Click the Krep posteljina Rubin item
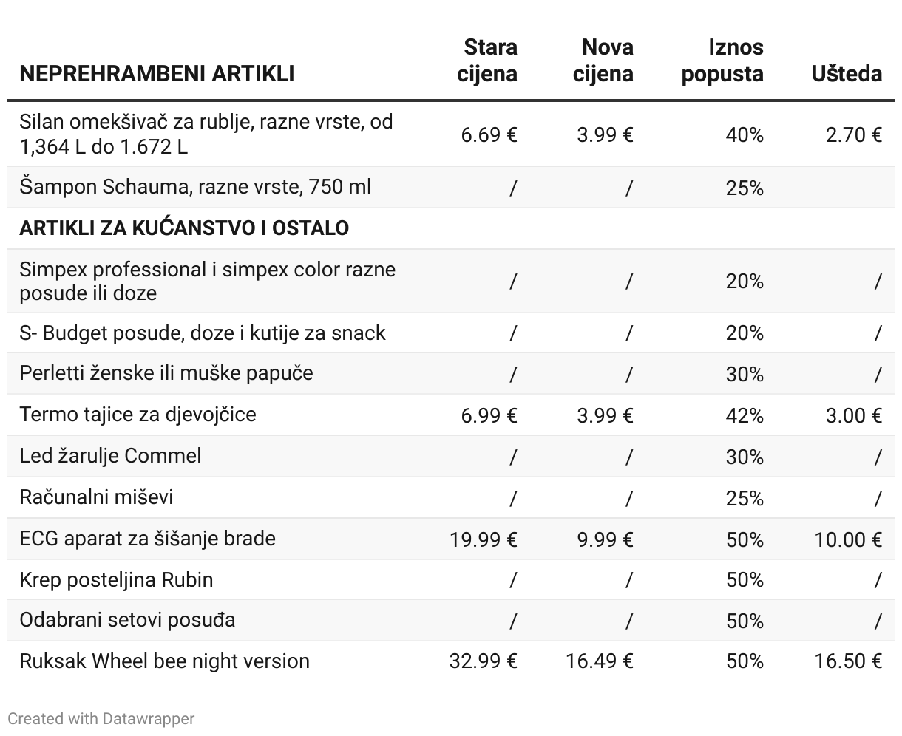 (x=116, y=580)
